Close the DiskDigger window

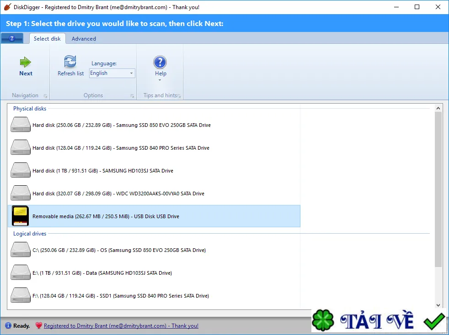438,7
